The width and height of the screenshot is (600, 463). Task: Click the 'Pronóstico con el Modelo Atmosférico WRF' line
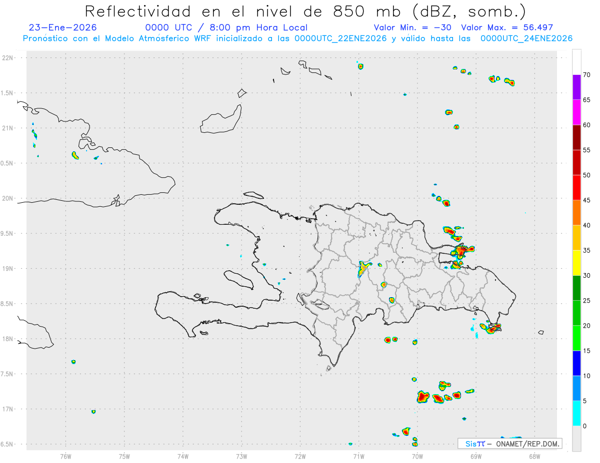(x=298, y=38)
